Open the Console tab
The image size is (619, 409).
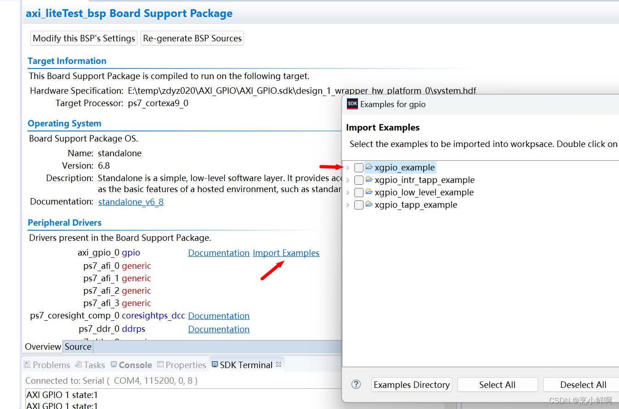(x=131, y=365)
